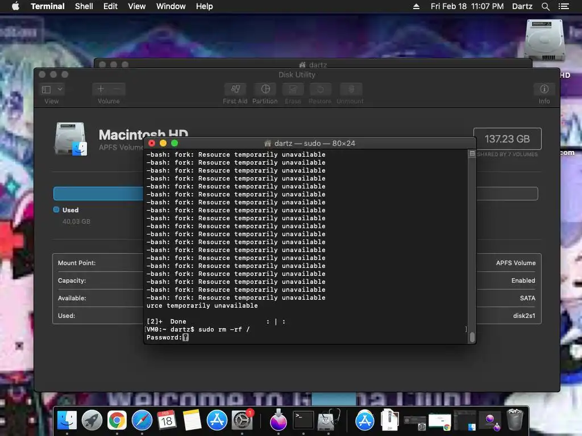Switch to Terminal icon in the Dock

point(304,420)
